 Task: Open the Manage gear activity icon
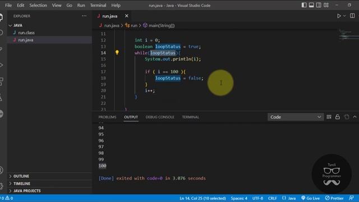(1, 186)
